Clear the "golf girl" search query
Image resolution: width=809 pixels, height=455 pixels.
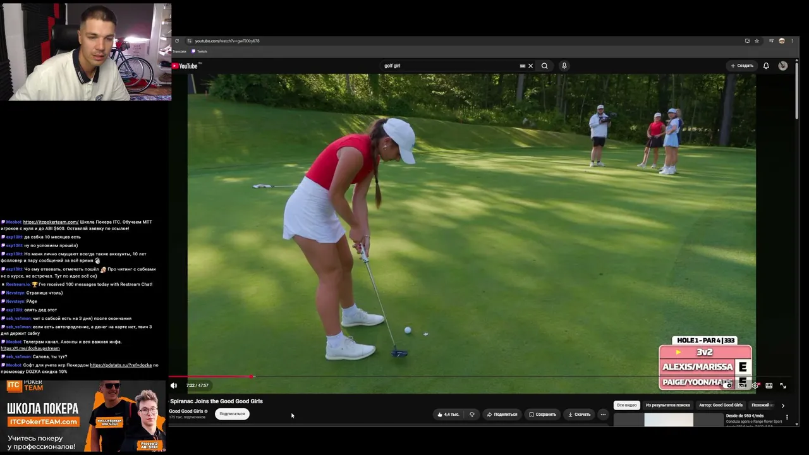click(531, 66)
